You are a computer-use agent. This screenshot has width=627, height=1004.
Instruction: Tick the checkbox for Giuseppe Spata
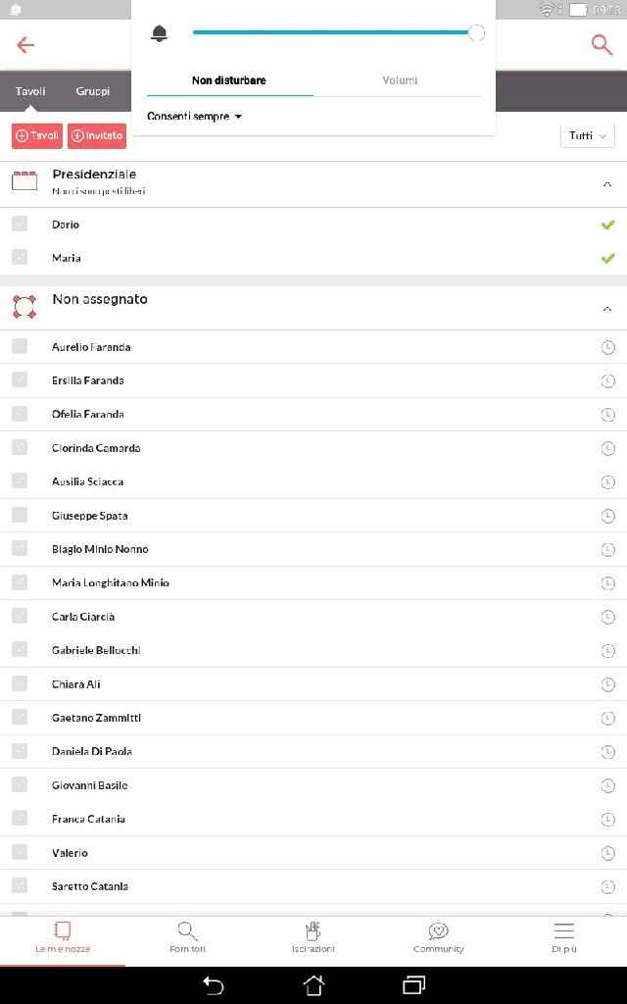click(20, 515)
